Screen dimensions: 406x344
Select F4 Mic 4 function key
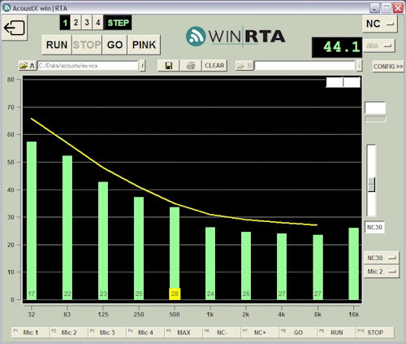click(x=145, y=333)
